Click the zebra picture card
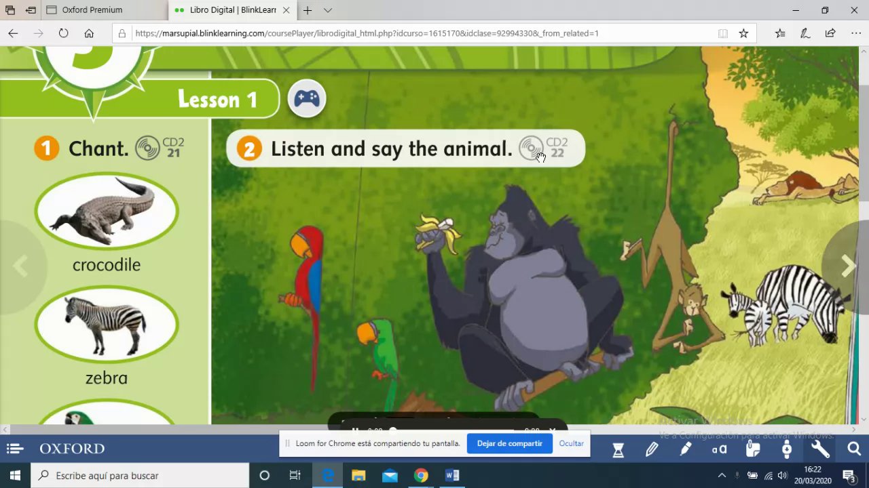Screen dimensions: 869x488 [x=107, y=325]
